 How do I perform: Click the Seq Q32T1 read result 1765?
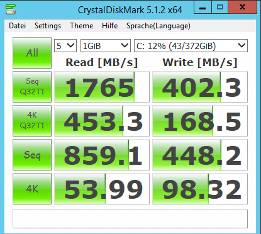[102, 87]
